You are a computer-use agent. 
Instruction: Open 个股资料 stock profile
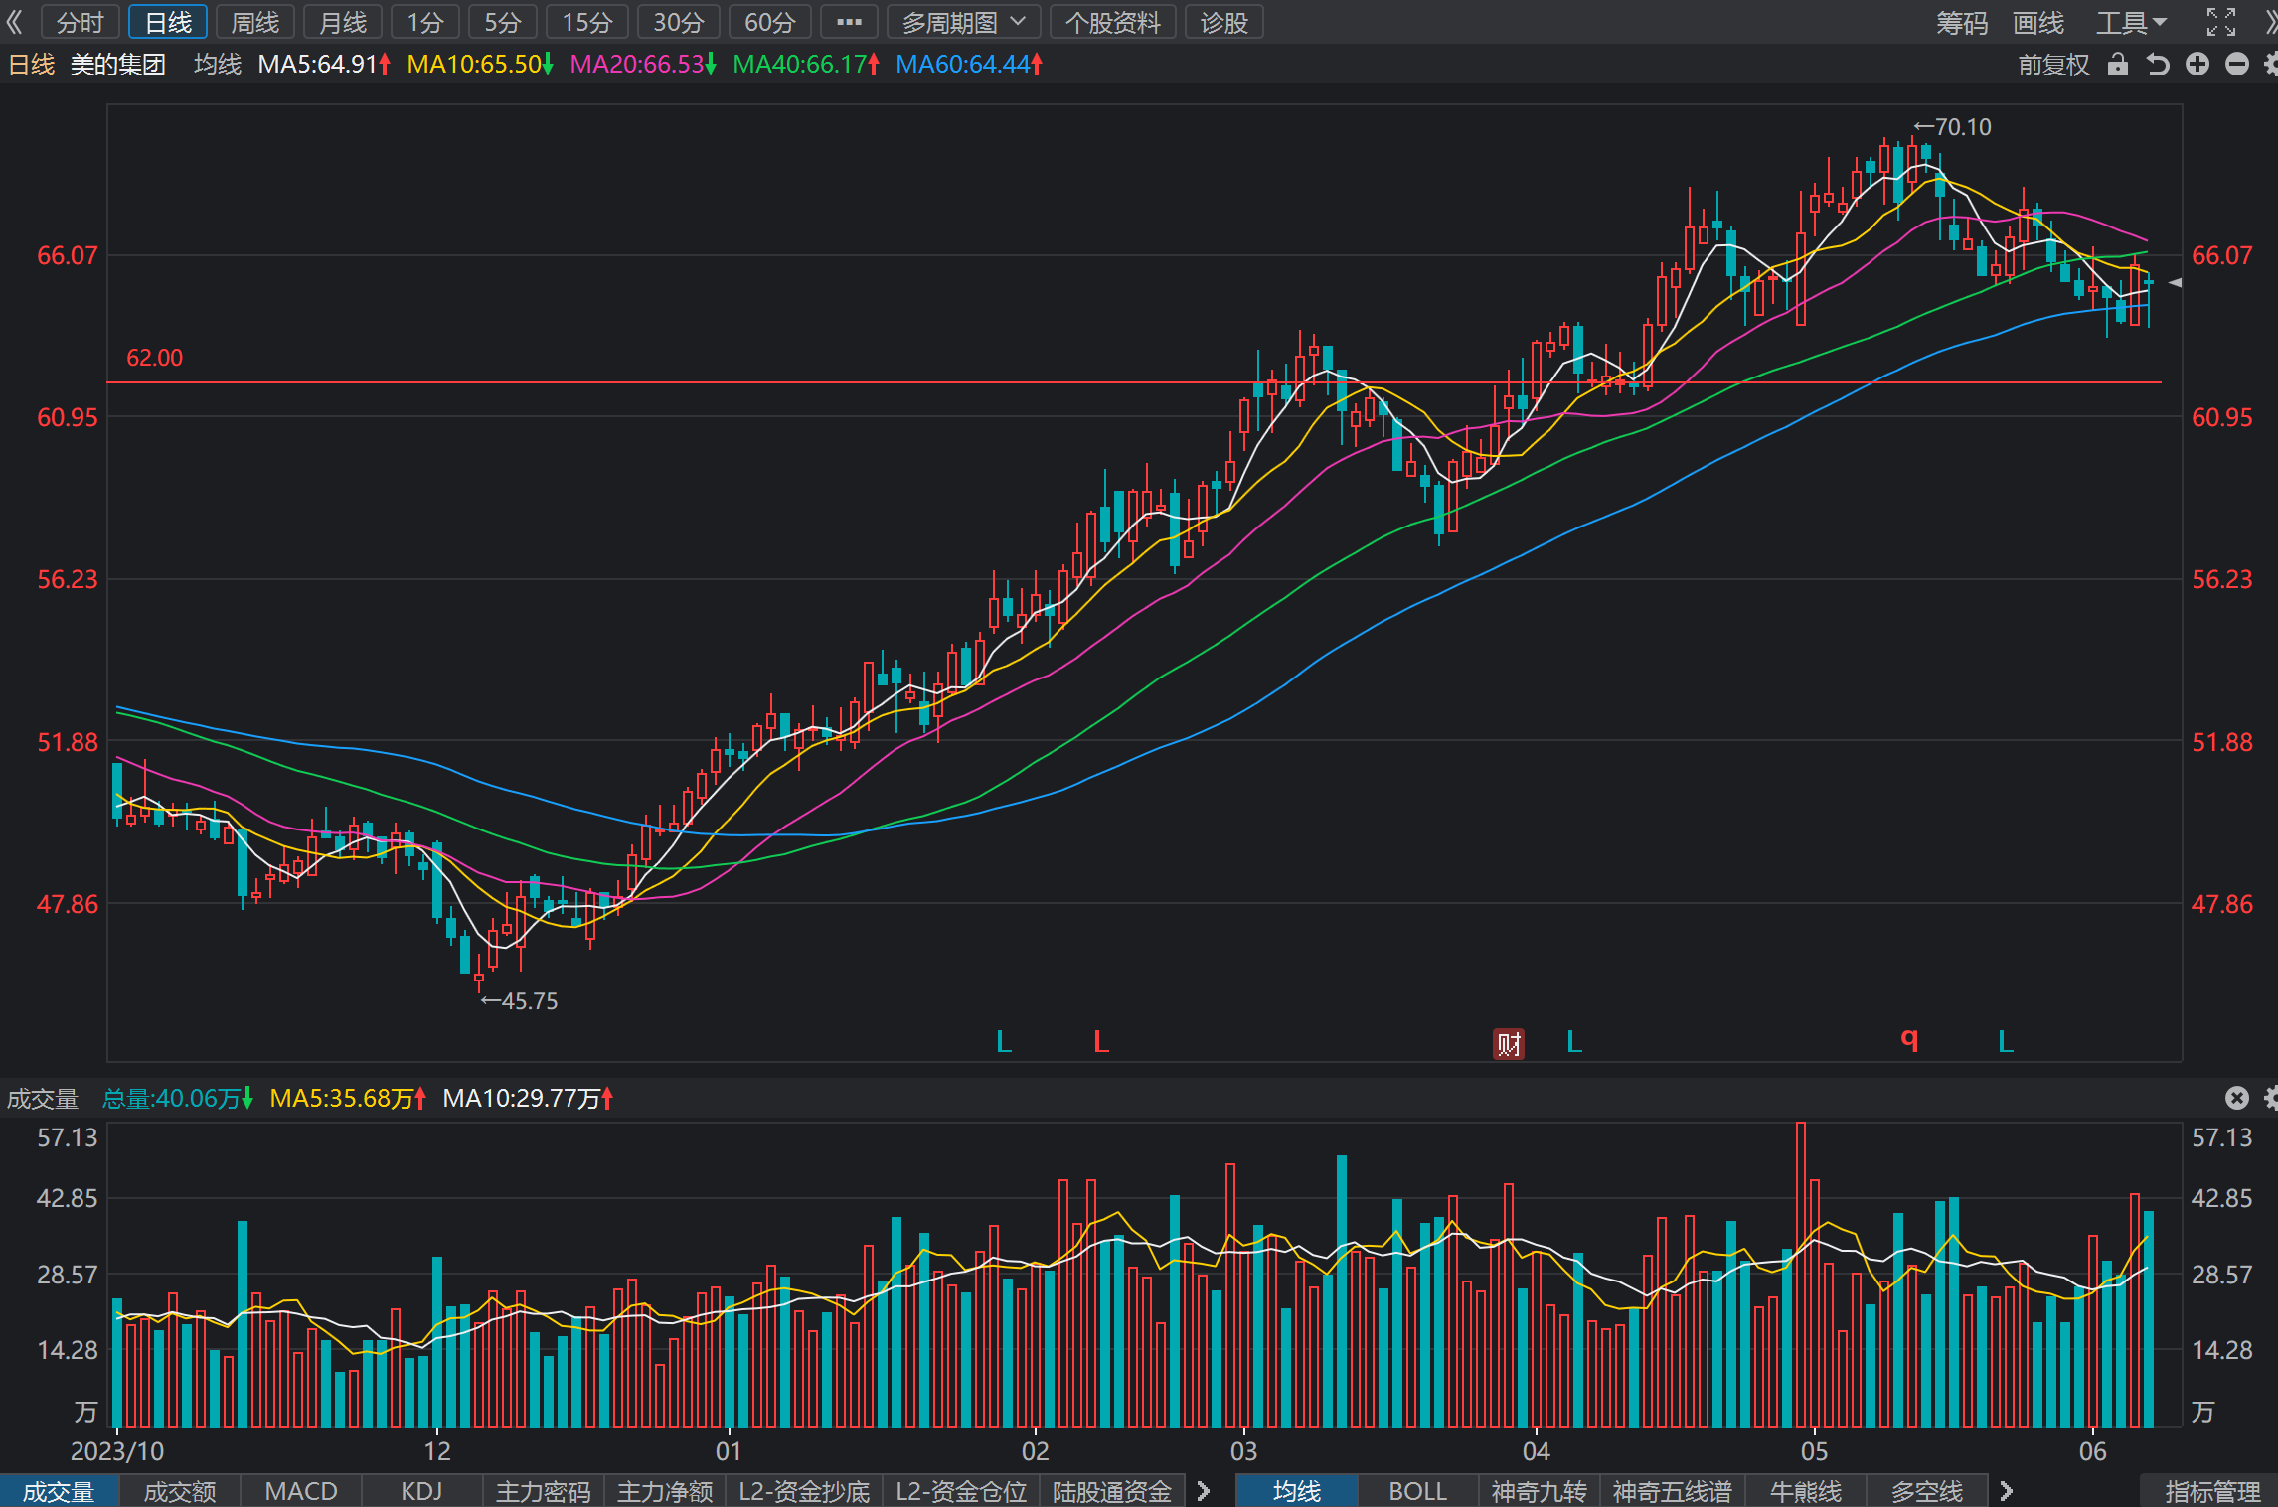[1113, 22]
